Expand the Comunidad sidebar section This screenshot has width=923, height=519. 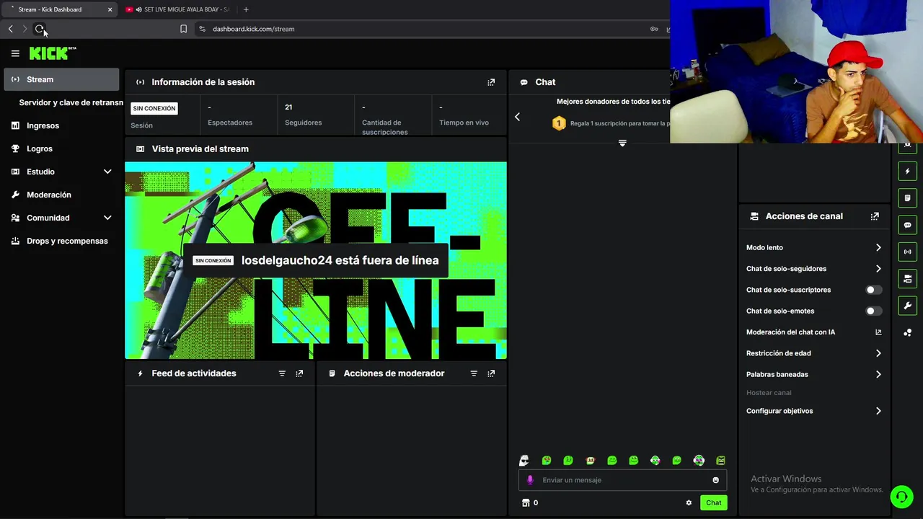pos(107,218)
